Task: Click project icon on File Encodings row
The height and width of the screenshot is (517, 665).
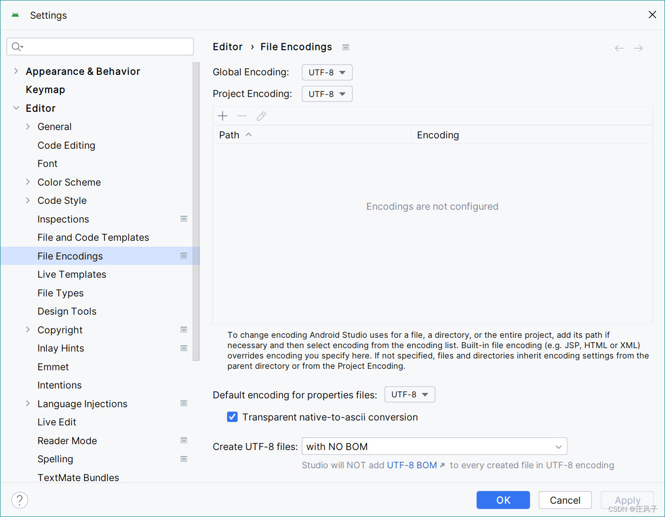Action: pos(184,256)
